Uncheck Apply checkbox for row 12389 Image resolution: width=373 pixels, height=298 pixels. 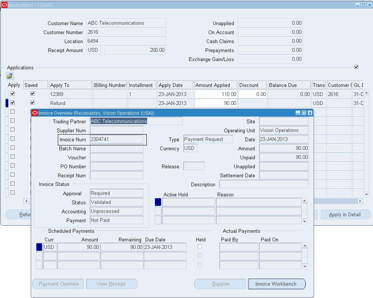(13, 94)
